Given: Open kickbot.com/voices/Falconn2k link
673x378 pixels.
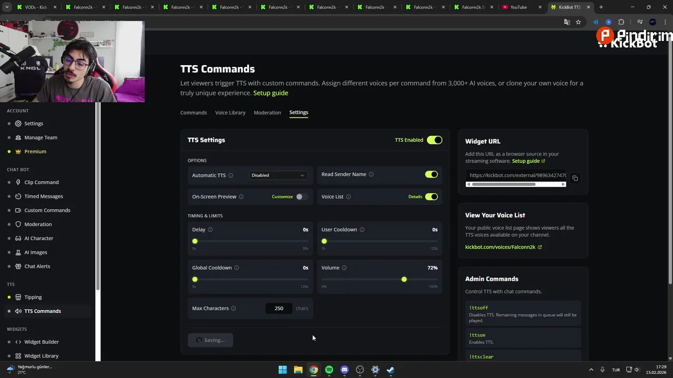Looking at the screenshot, I should point(503,247).
